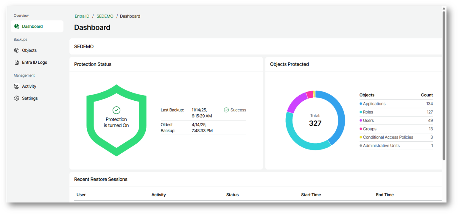Click the Start Time column header
The width and height of the screenshot is (459, 215).
coord(311,195)
